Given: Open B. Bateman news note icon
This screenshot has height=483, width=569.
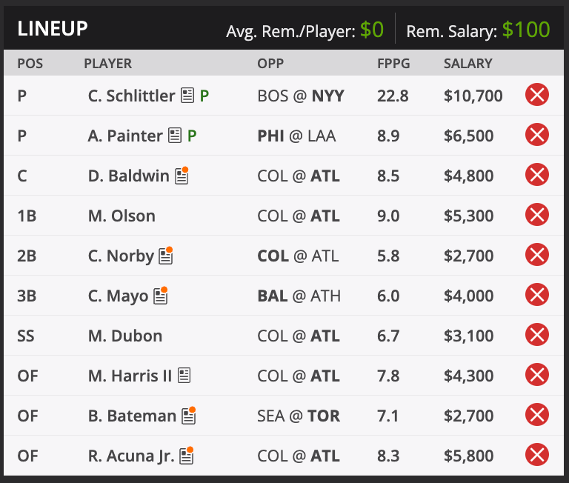Looking at the screenshot, I should (x=189, y=416).
